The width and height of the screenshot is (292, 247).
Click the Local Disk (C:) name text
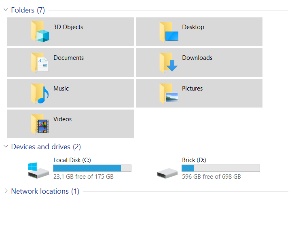click(72, 160)
